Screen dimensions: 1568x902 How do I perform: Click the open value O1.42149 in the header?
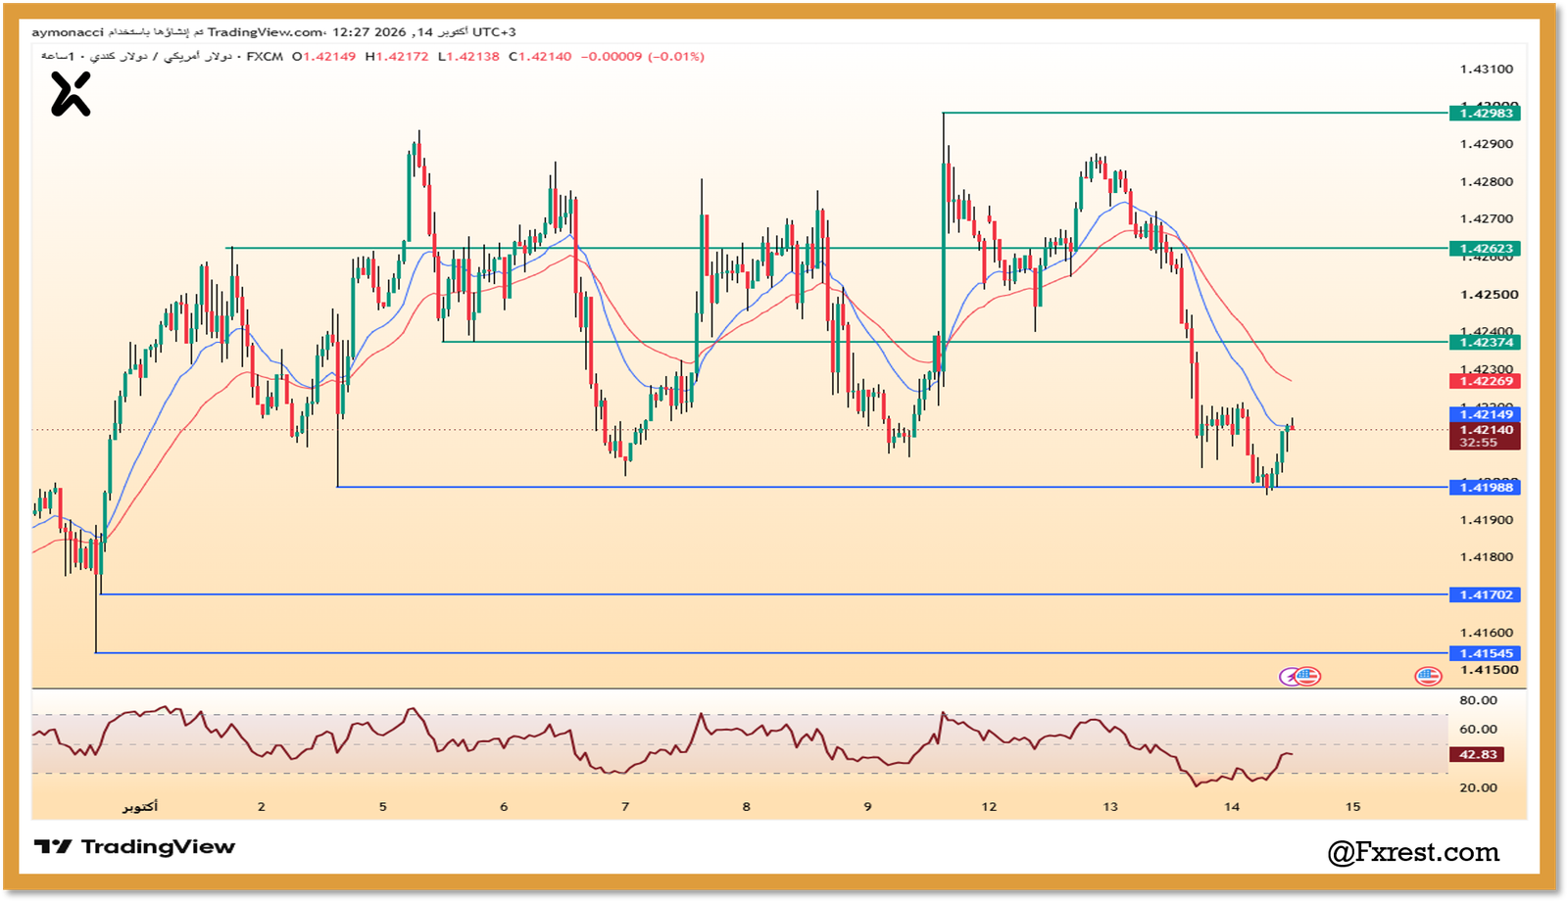(324, 57)
